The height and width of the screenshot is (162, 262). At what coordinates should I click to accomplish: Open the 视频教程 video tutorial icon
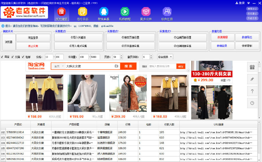pyautogui.click(x=125, y=12)
